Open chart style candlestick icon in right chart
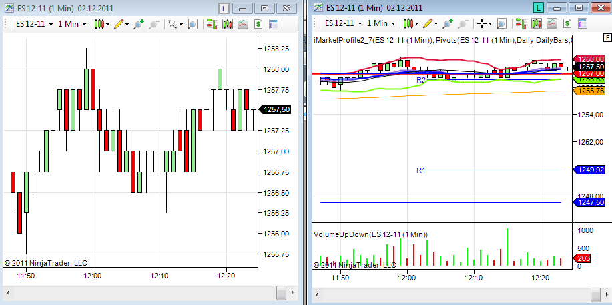The image size is (612, 305). point(408,23)
